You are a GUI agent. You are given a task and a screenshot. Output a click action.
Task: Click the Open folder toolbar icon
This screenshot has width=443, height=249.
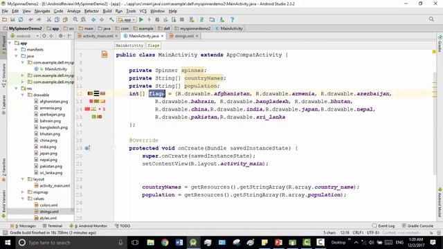click(x=5, y=20)
